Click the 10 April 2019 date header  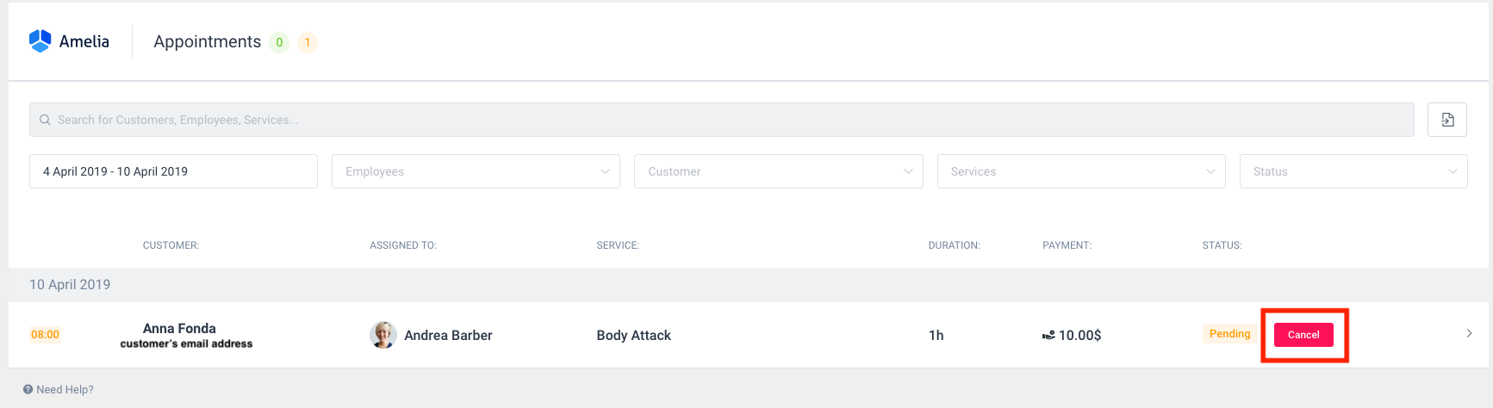pyautogui.click(x=70, y=284)
